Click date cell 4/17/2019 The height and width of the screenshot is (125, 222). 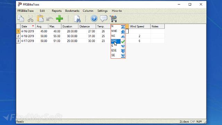coord(28,41)
